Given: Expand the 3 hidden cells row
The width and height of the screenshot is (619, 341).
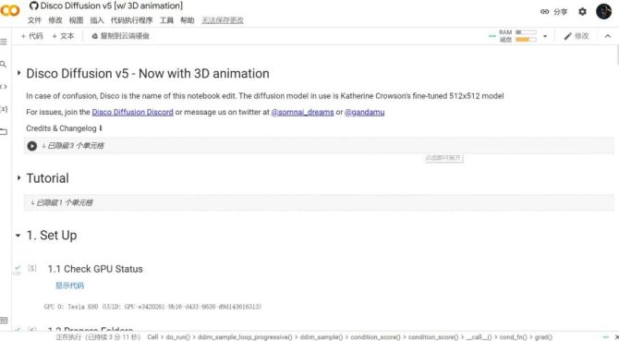Looking at the screenshot, I should coord(319,146).
